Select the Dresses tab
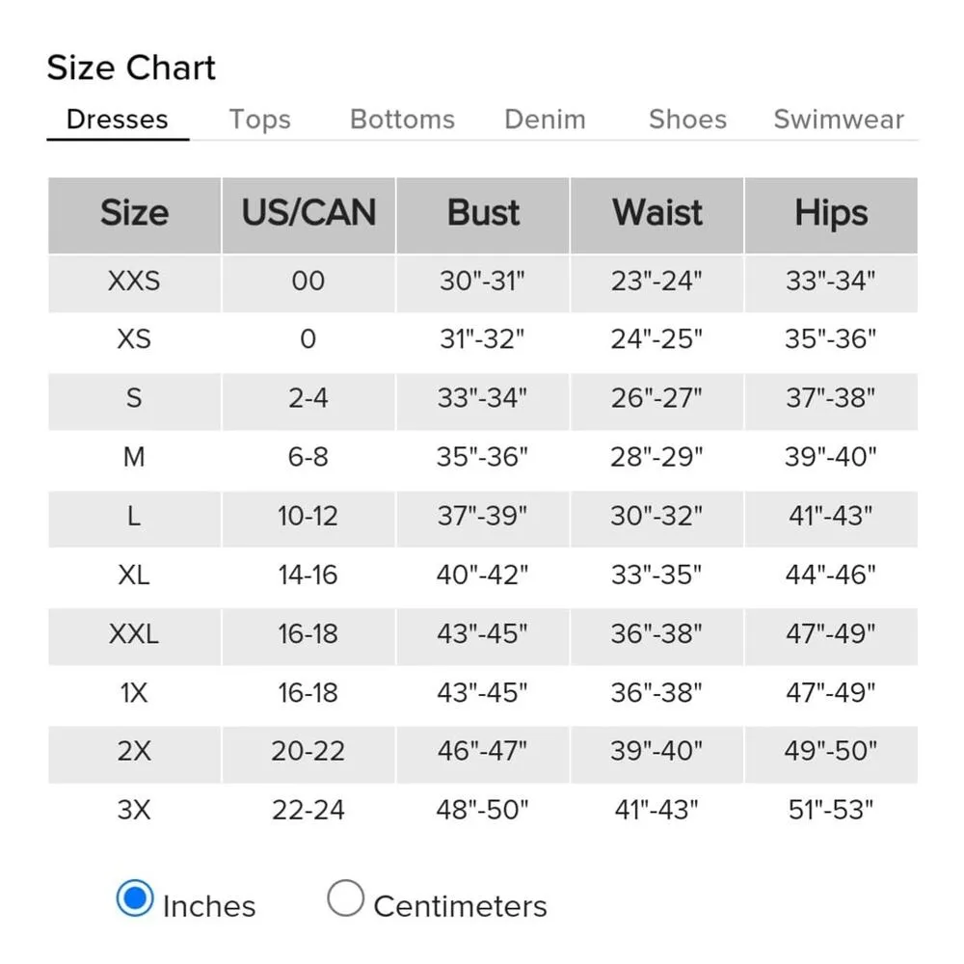This screenshot has width=964, height=964. point(117,120)
